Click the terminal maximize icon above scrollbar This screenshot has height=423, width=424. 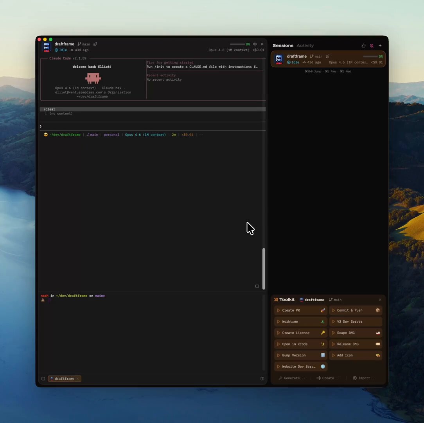pyautogui.click(x=257, y=286)
